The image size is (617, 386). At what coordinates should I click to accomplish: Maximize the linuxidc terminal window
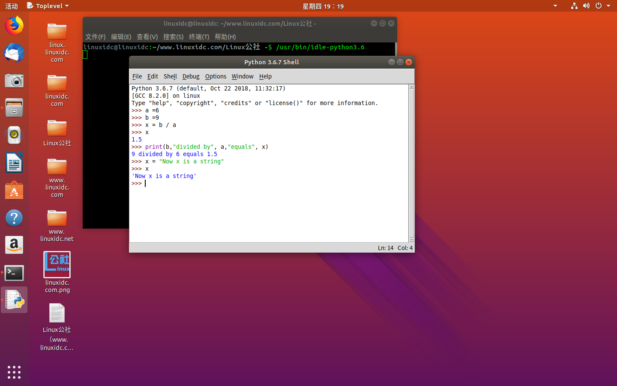click(x=383, y=24)
